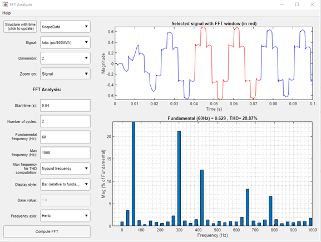Click the Fundamental and THD plot title
Image resolution: width=321 pixels, height=242 pixels.
pyautogui.click(x=213, y=118)
